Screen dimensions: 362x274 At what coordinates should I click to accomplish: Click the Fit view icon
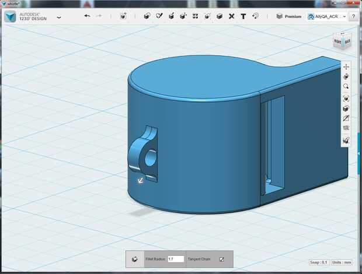[x=346, y=98]
